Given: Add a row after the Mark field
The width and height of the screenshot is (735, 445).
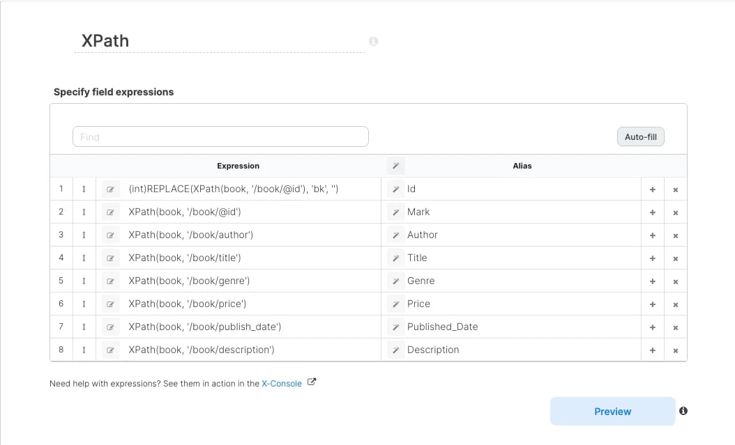Looking at the screenshot, I should 653,212.
